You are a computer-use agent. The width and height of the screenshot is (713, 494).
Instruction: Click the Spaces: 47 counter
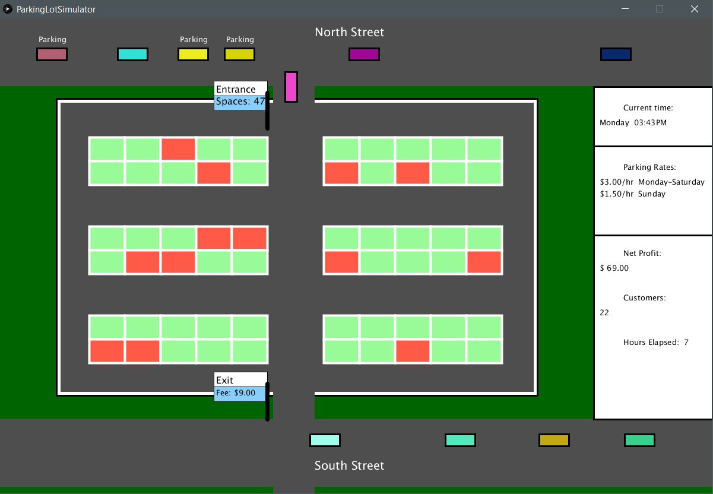(x=240, y=103)
